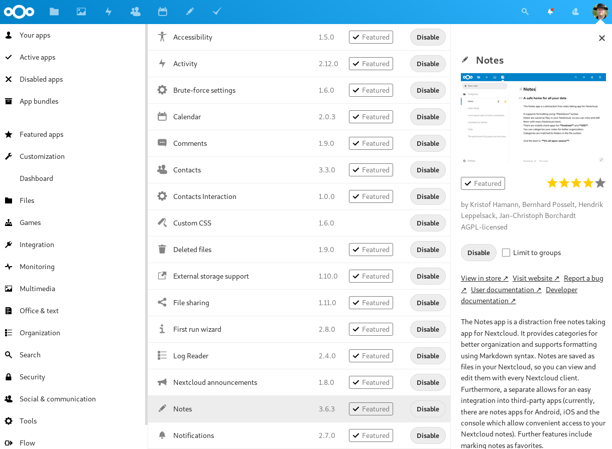Open the user avatar menu
Image resolution: width=612 pixels, height=449 pixels.
pyautogui.click(x=600, y=12)
